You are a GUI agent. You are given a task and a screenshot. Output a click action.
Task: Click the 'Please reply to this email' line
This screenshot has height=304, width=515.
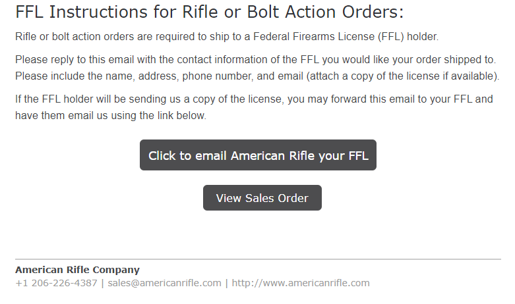(256, 60)
